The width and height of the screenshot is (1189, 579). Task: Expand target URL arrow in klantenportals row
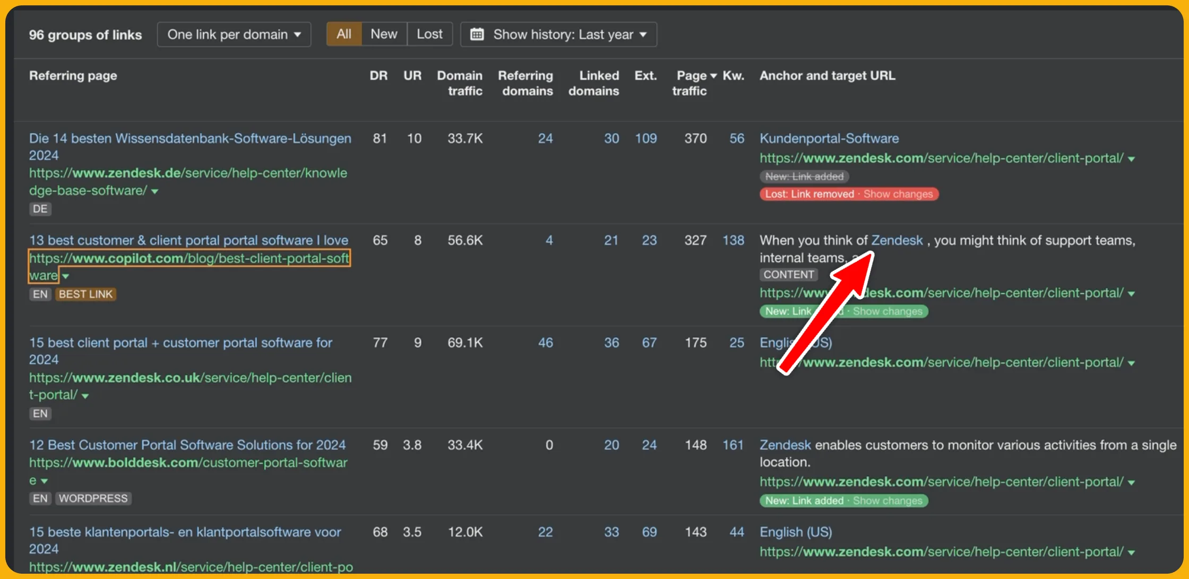[1131, 552]
